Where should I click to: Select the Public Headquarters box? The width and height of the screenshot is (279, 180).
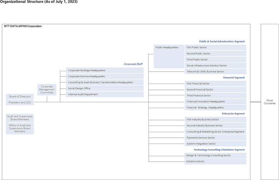click(169, 56)
